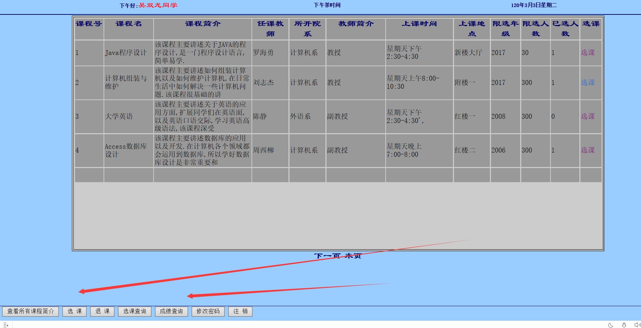This screenshot has height=328, width=641.
Task: Open the downloads arrow icon
Action: 624,325
